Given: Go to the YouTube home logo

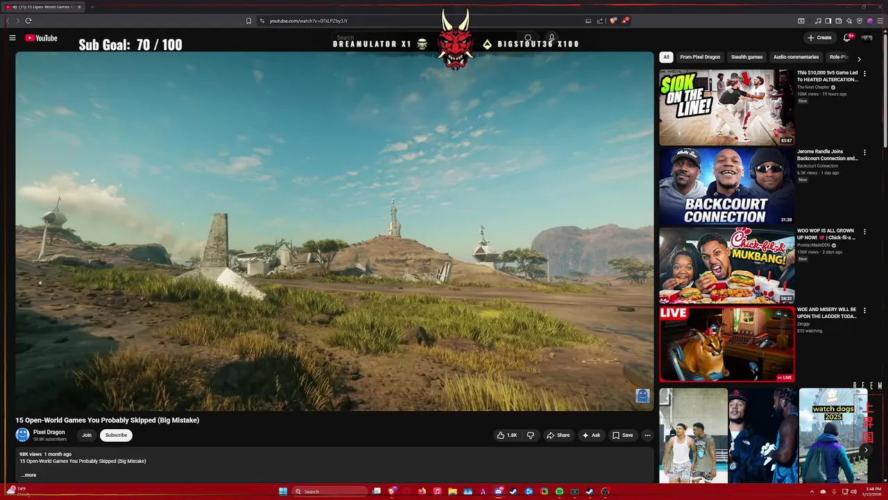Looking at the screenshot, I should click(x=41, y=38).
